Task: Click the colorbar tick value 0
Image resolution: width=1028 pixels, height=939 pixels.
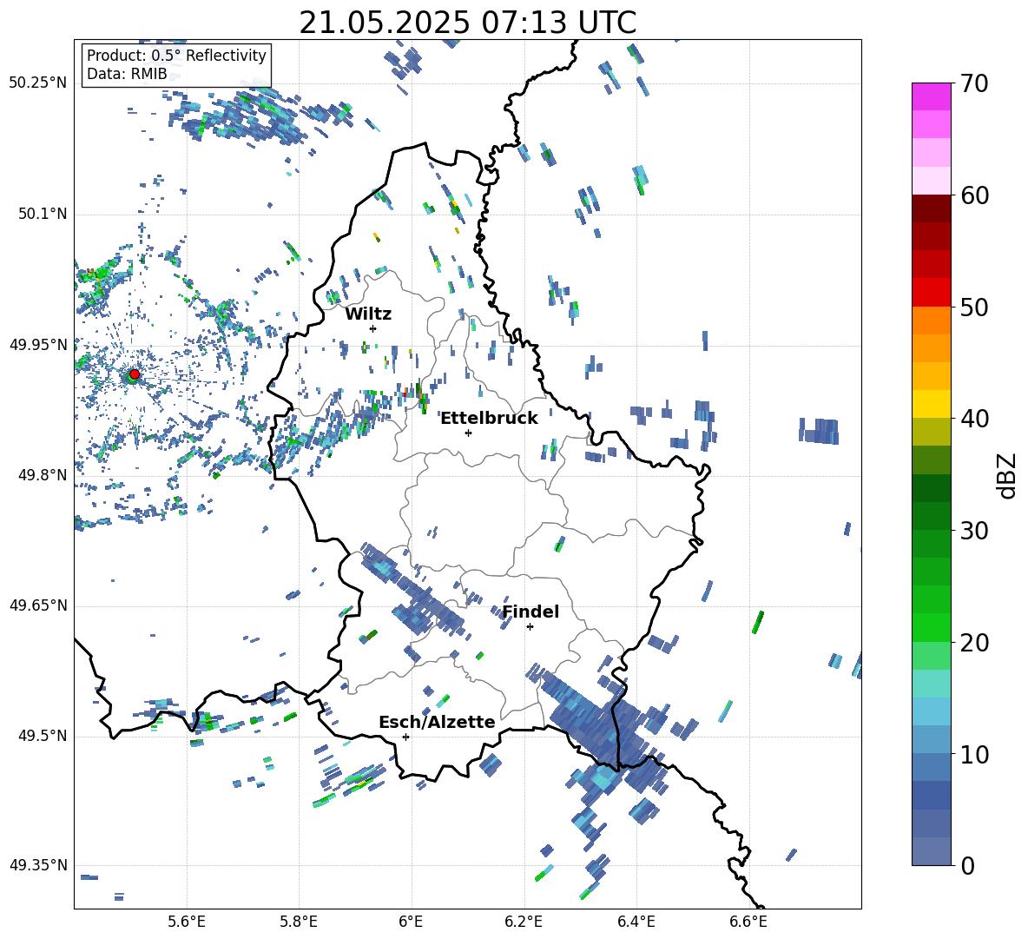Action: (x=967, y=865)
